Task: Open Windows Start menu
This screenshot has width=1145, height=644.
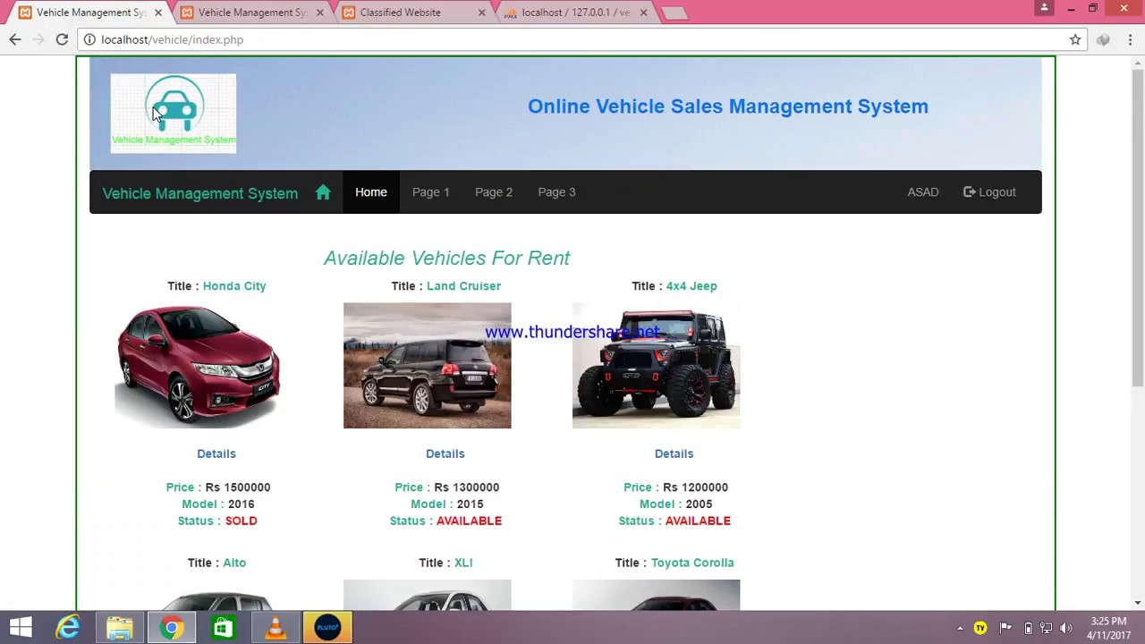Action: click(x=21, y=628)
